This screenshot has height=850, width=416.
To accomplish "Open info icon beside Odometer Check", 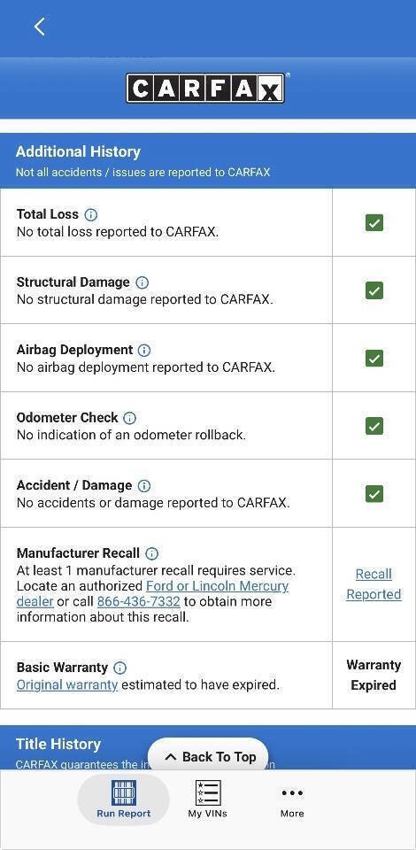I will tap(129, 418).
